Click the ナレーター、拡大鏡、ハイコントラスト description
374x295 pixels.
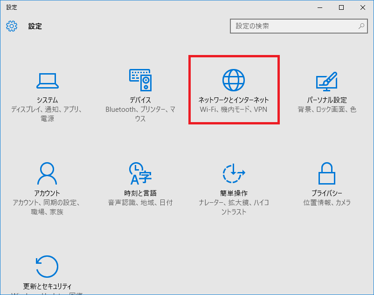(234, 207)
